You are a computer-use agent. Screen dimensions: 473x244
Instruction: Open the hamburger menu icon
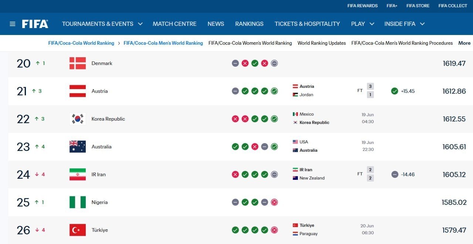(13, 24)
